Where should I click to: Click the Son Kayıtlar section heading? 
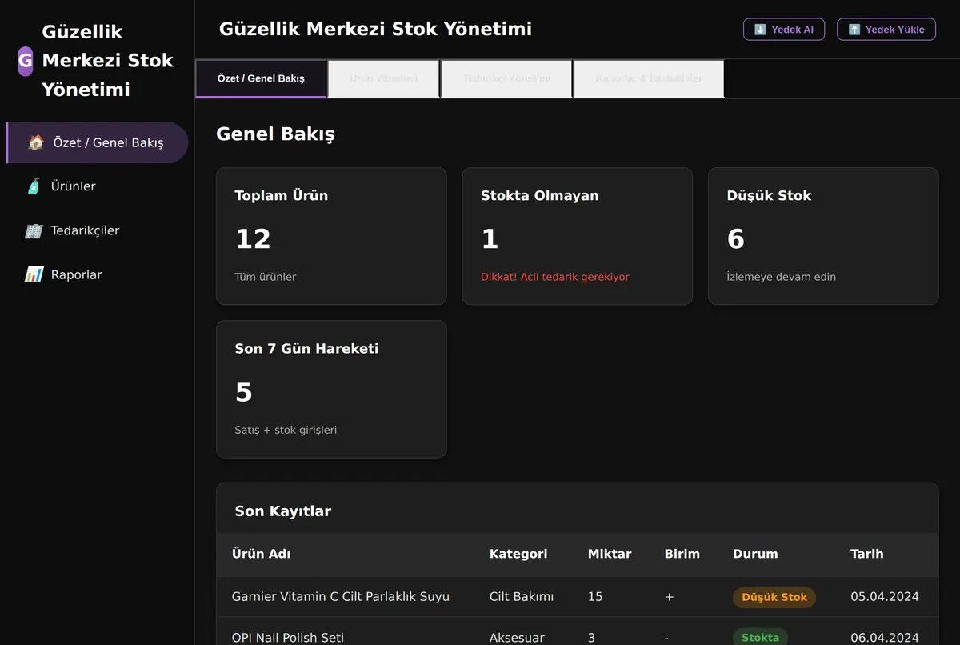283,511
